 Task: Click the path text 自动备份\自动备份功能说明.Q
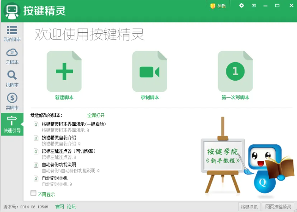[x=71, y=171]
